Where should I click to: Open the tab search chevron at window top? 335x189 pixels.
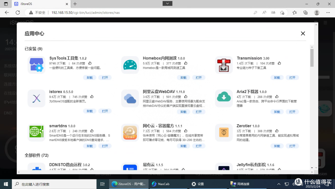[x=167, y=3]
